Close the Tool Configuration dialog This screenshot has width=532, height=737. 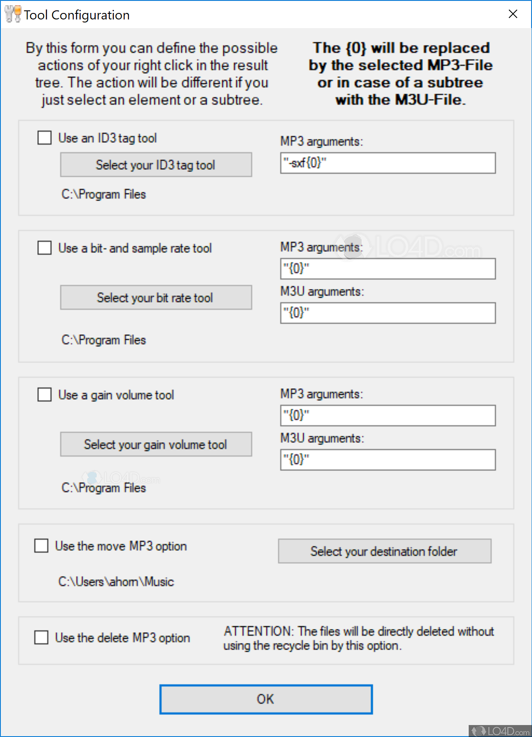pos(513,13)
